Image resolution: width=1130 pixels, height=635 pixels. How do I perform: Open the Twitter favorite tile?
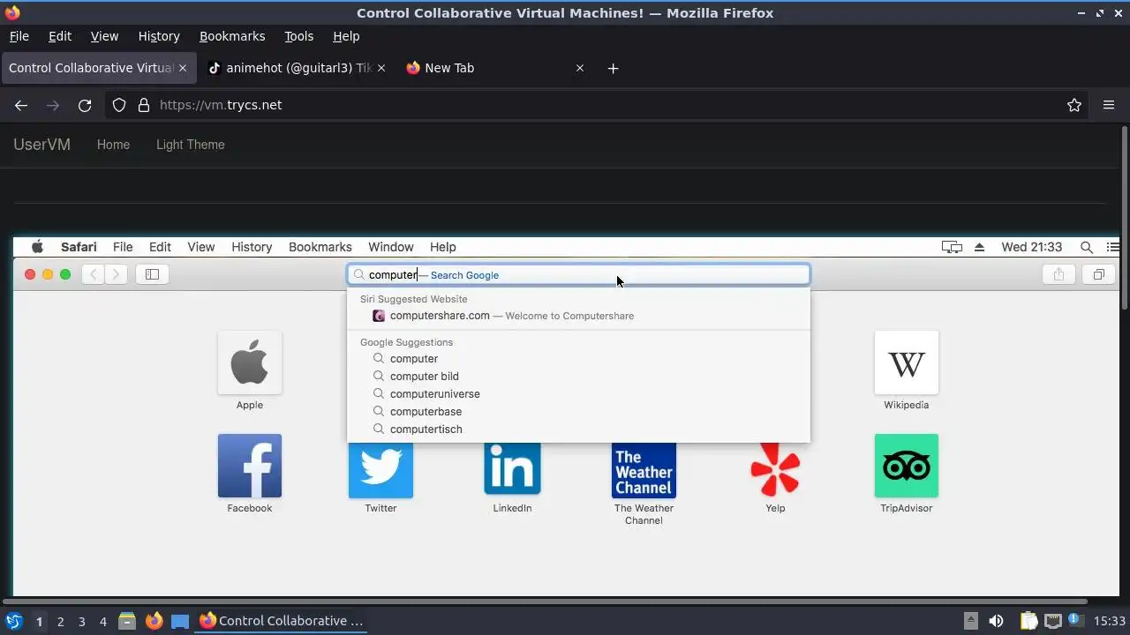[x=380, y=470]
